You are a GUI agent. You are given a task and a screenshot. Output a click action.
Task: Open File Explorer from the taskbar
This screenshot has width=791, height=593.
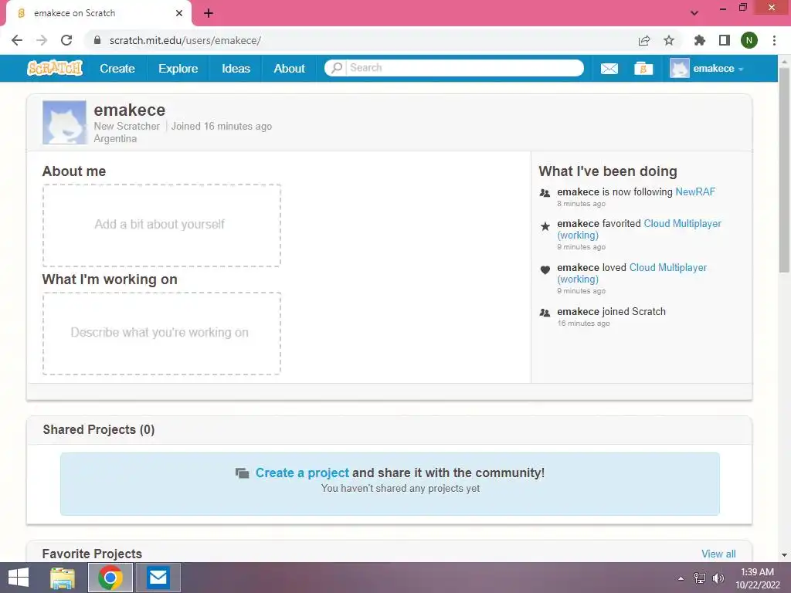pyautogui.click(x=63, y=578)
